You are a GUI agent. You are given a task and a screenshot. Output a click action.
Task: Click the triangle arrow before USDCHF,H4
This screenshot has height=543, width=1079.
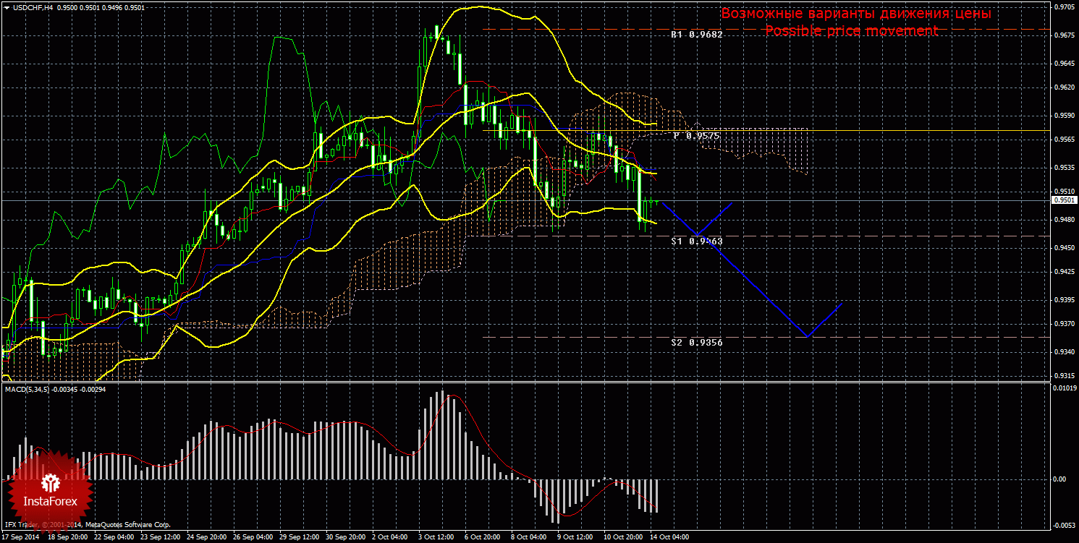coord(7,7)
